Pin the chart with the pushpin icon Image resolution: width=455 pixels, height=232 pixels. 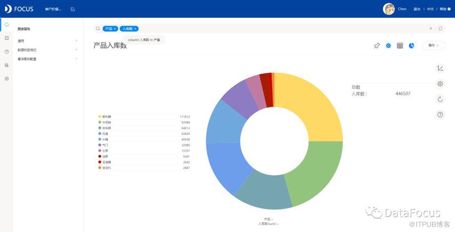(377, 46)
